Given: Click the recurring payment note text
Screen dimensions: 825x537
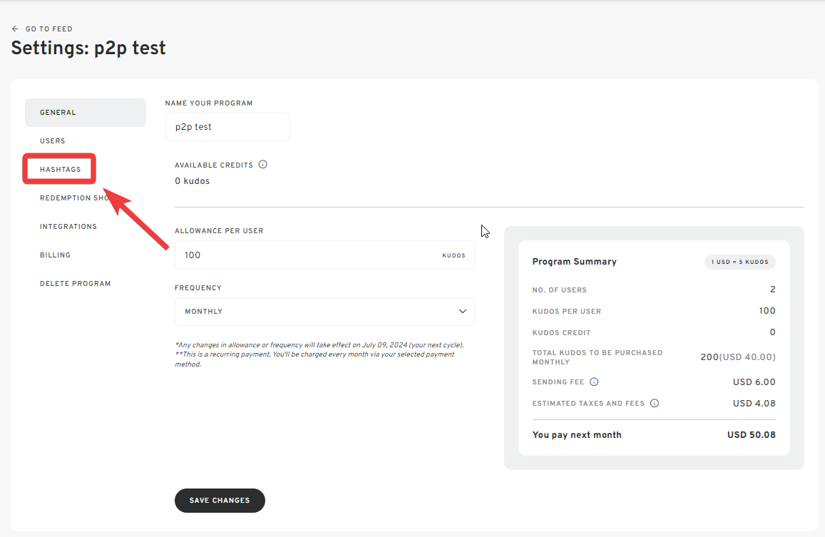Looking at the screenshot, I should (x=314, y=359).
